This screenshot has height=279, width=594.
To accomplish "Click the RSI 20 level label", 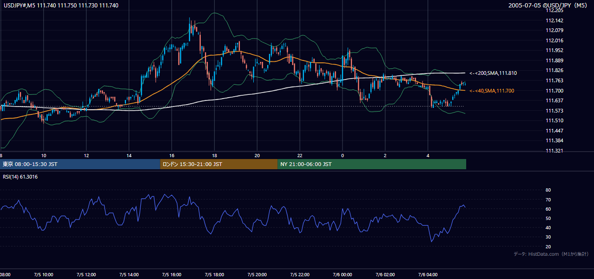I will pyautogui.click(x=548, y=246).
